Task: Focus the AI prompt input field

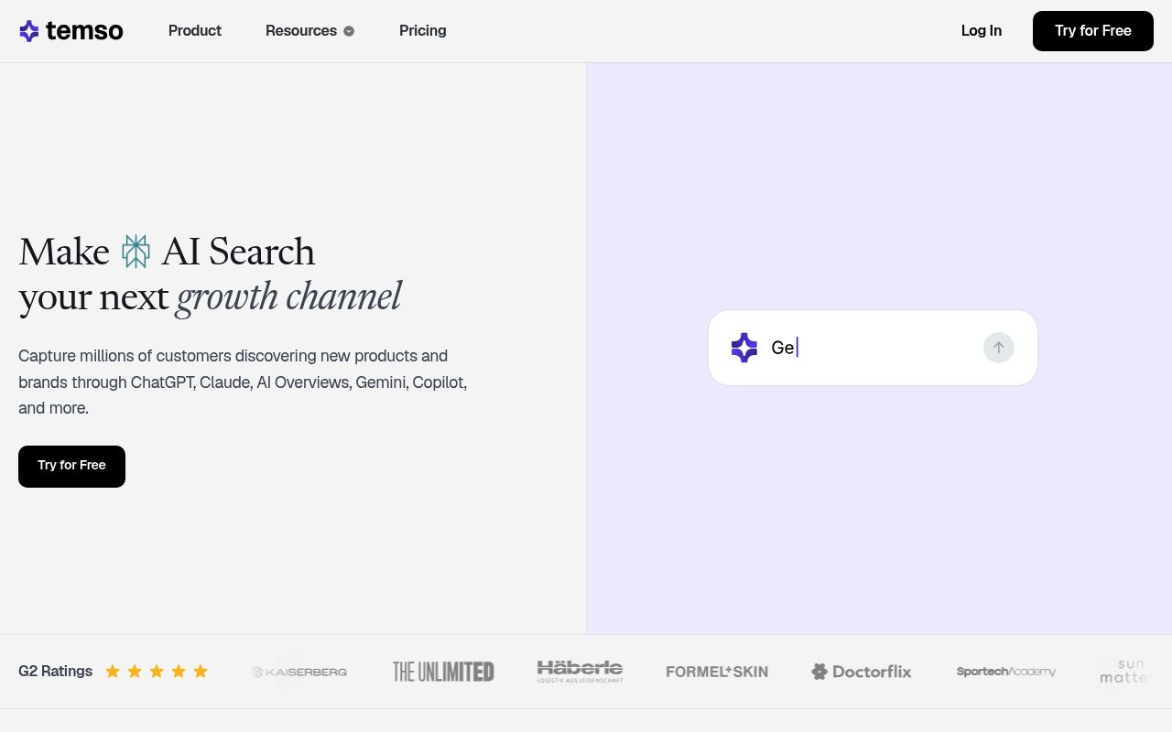Action: click(873, 348)
